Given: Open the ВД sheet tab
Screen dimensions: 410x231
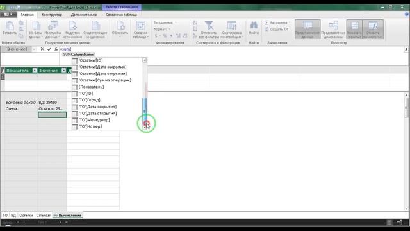Looking at the screenshot, I should tap(13, 215).
